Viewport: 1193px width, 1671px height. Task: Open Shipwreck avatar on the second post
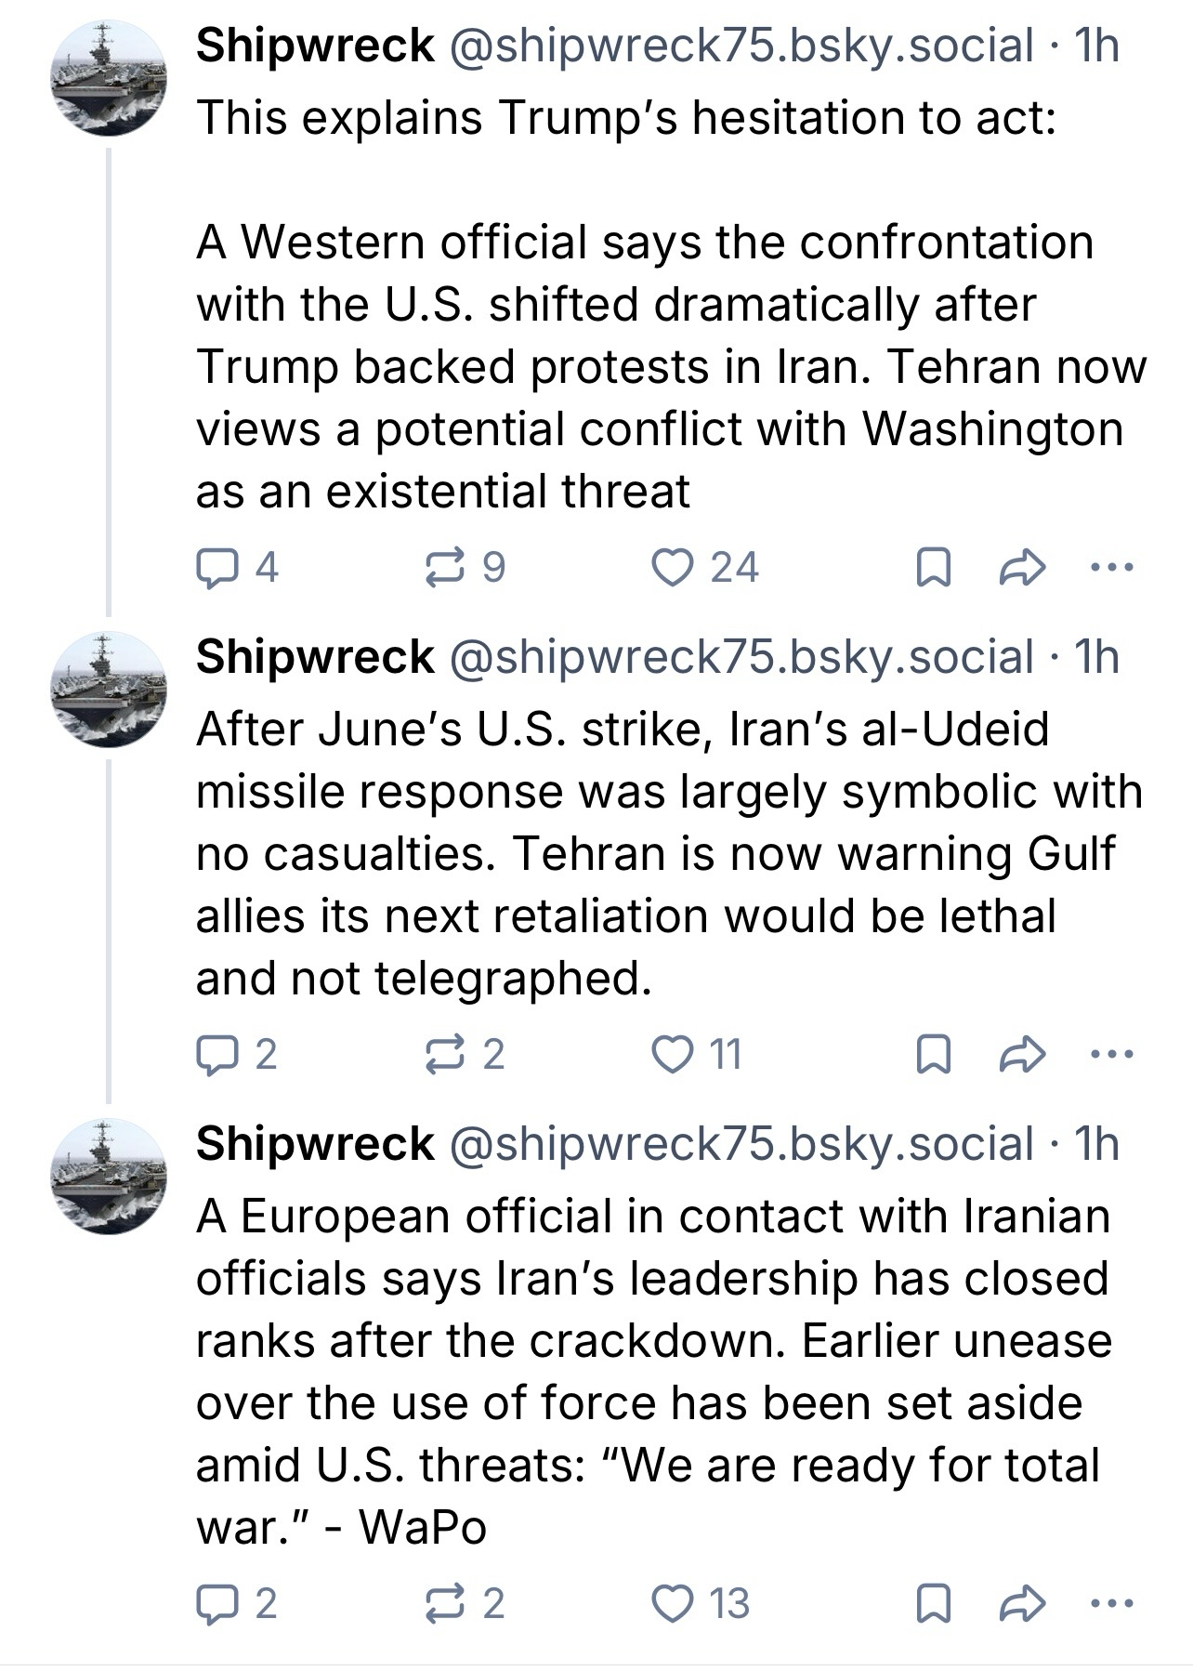109,689
